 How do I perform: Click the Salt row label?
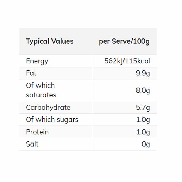pos(32,144)
